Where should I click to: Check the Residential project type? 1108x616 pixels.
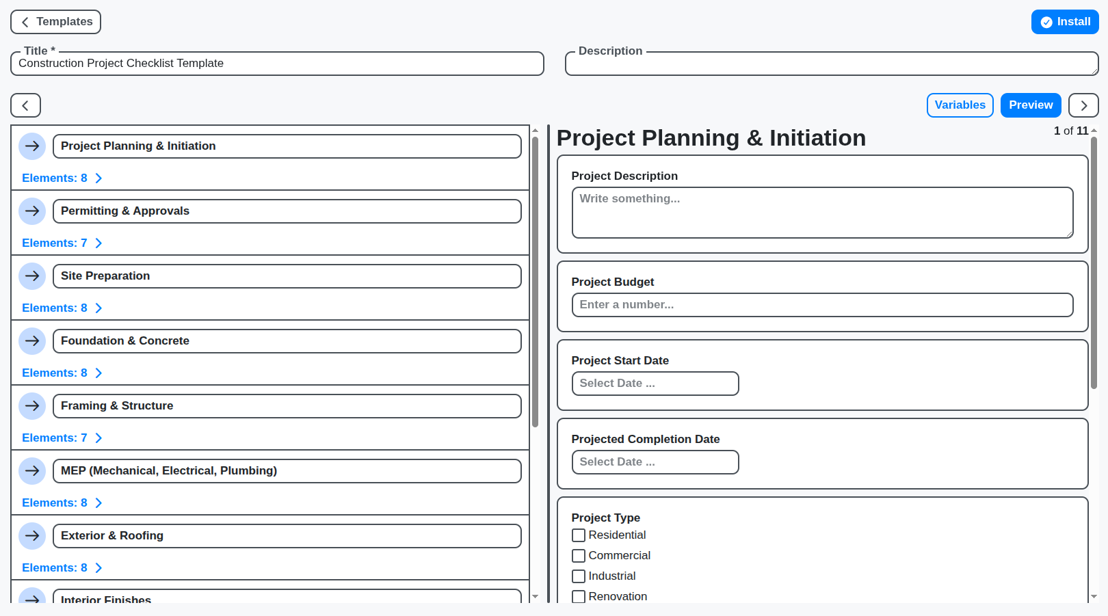(x=578, y=535)
